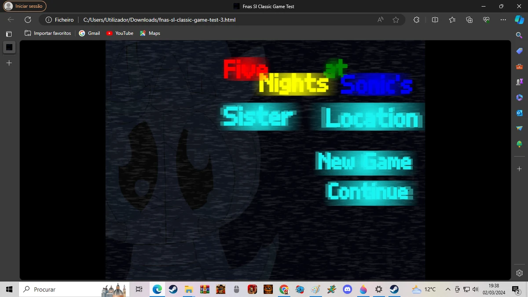Toggle the favorite star for this page
Screen dimensions: 528x297
[396, 19]
